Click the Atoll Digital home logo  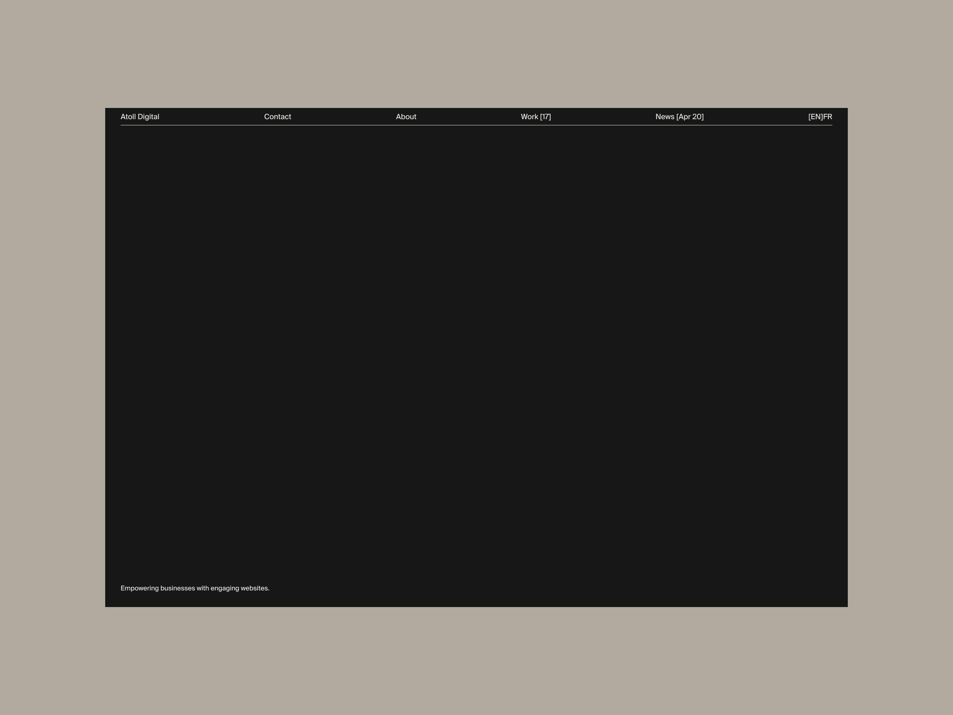point(140,117)
